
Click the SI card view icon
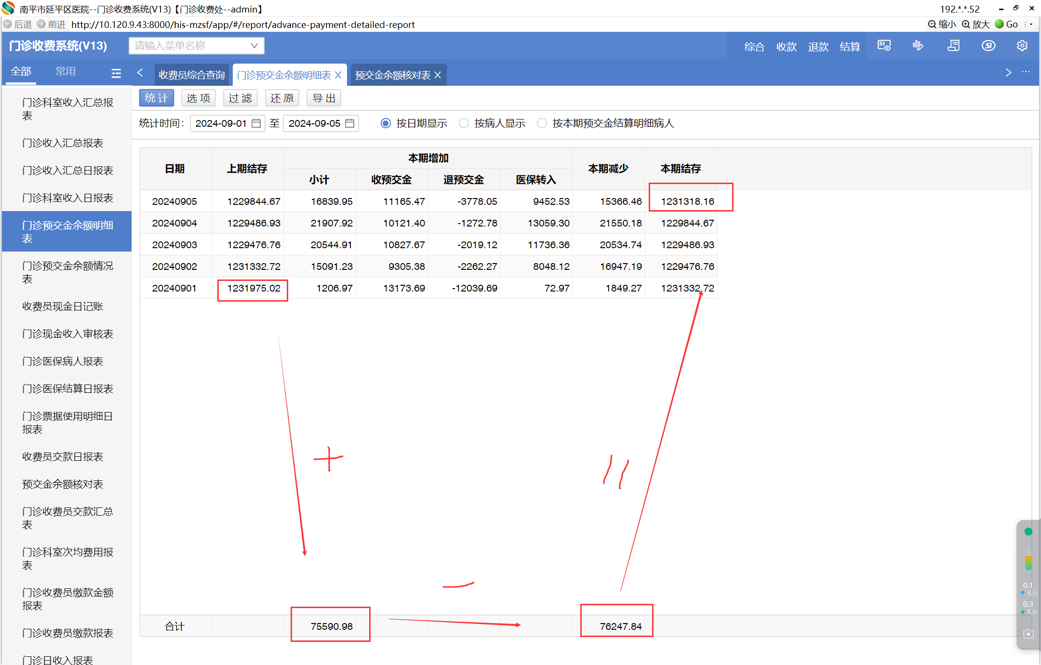tap(884, 46)
